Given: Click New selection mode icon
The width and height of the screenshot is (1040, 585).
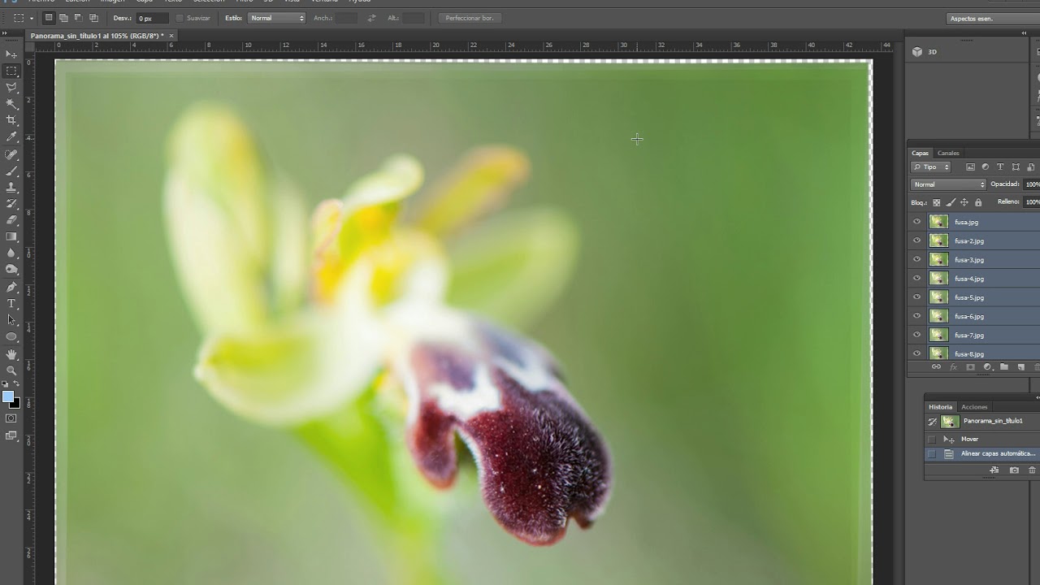Looking at the screenshot, I should tap(49, 17).
